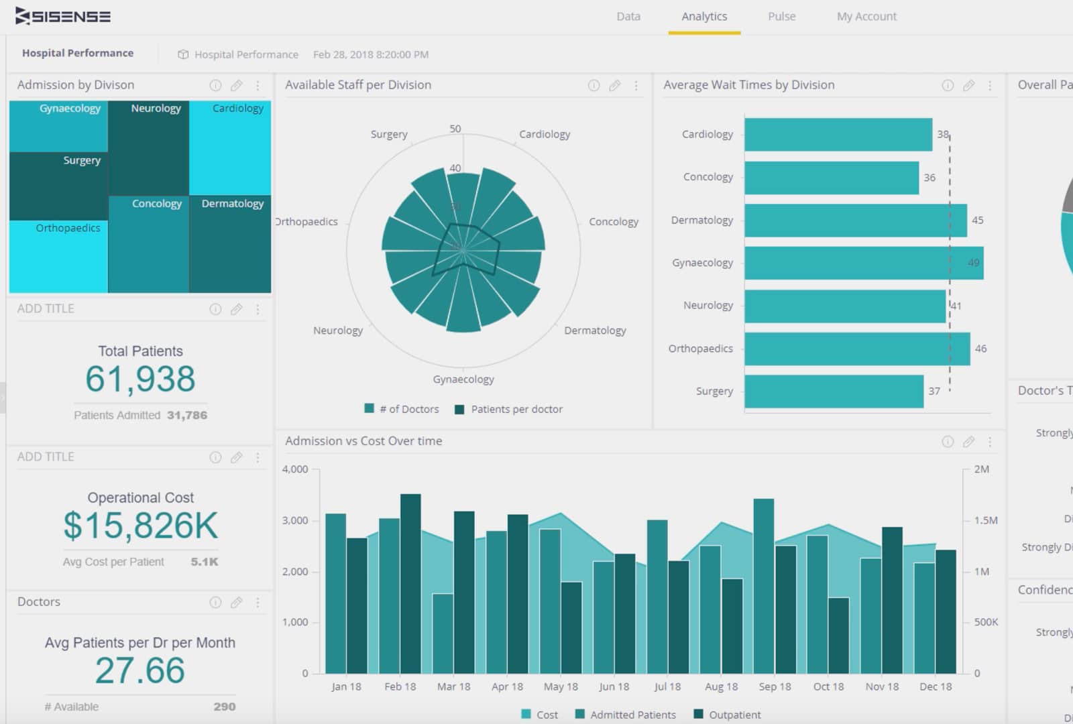
Task: Click the info icon on the Doctors widget
Action: click(215, 603)
